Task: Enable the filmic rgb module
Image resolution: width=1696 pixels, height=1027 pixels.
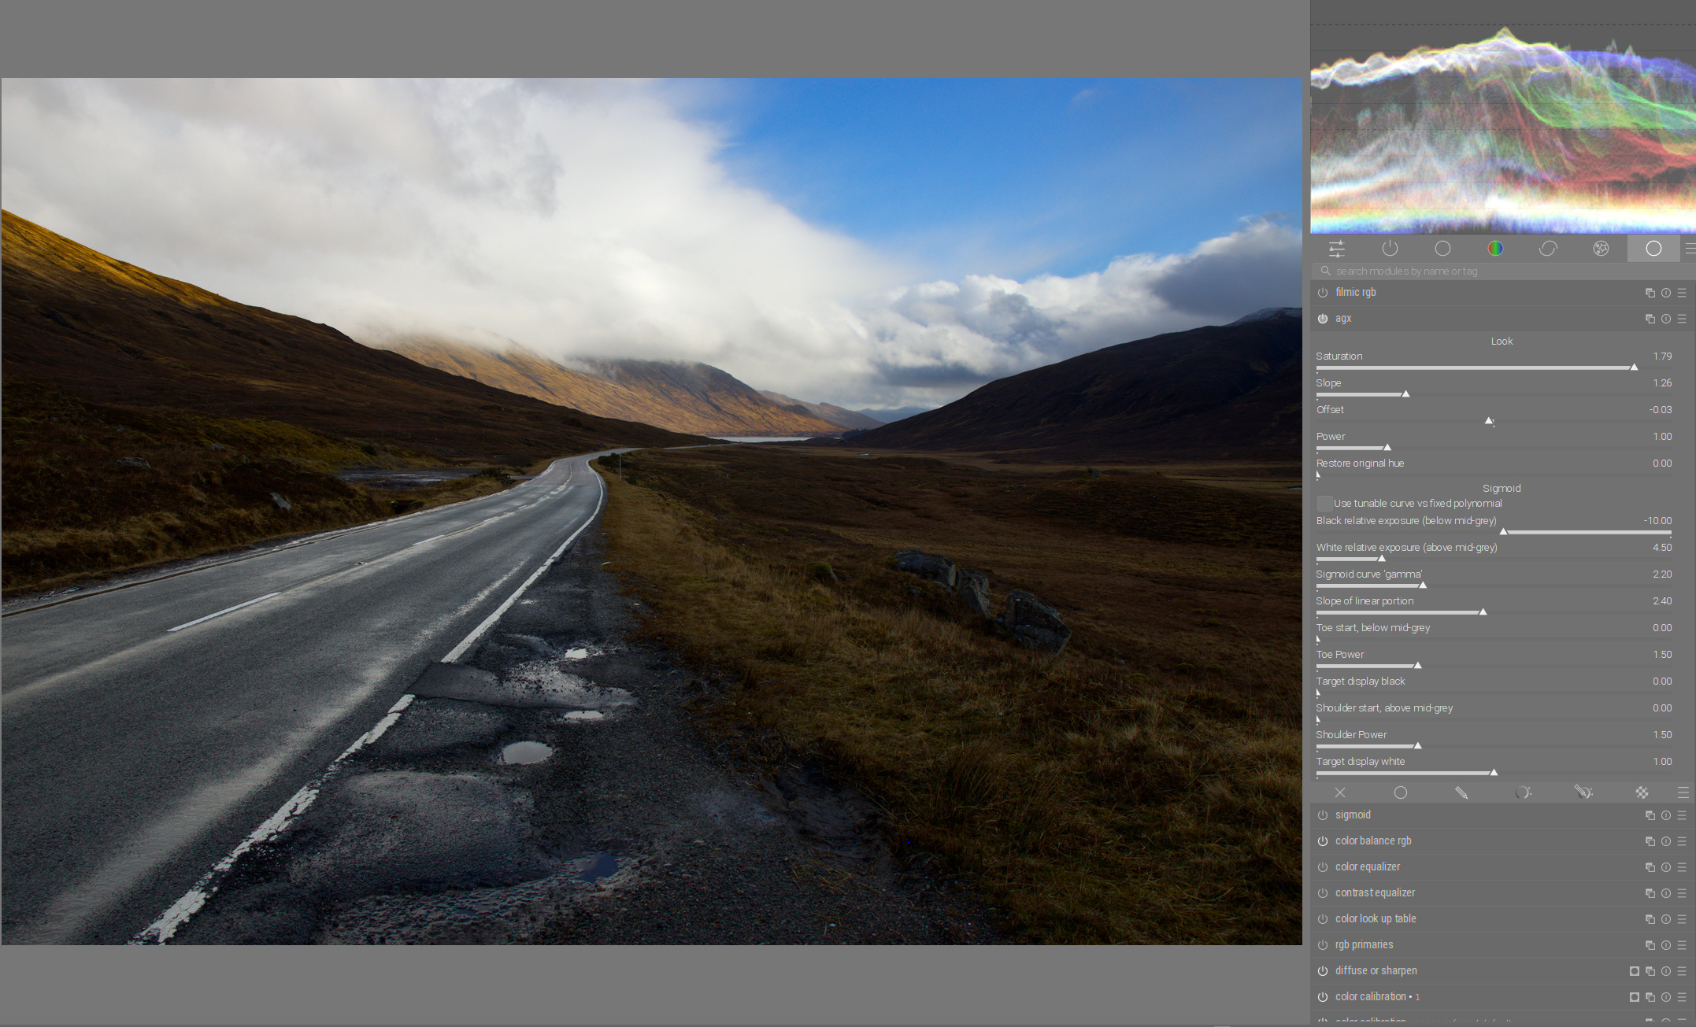Action: [1323, 293]
